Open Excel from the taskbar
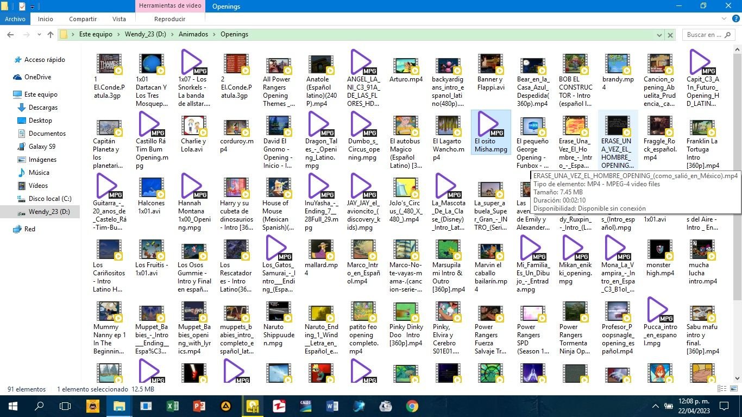Image resolution: width=742 pixels, height=417 pixels. 172,406
